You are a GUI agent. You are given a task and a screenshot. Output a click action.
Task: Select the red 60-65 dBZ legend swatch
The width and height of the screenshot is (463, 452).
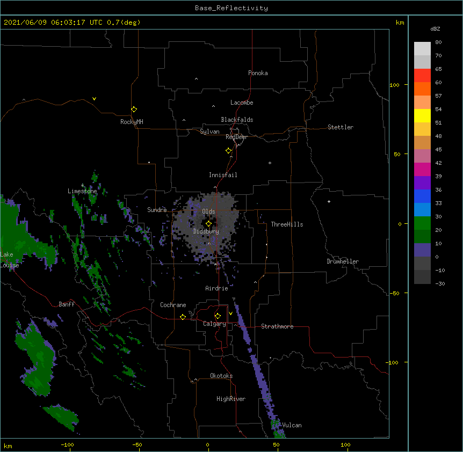(422, 76)
